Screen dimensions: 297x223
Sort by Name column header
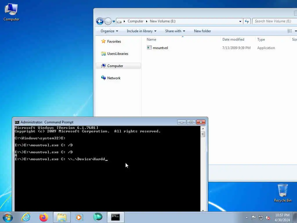[x=183, y=39]
